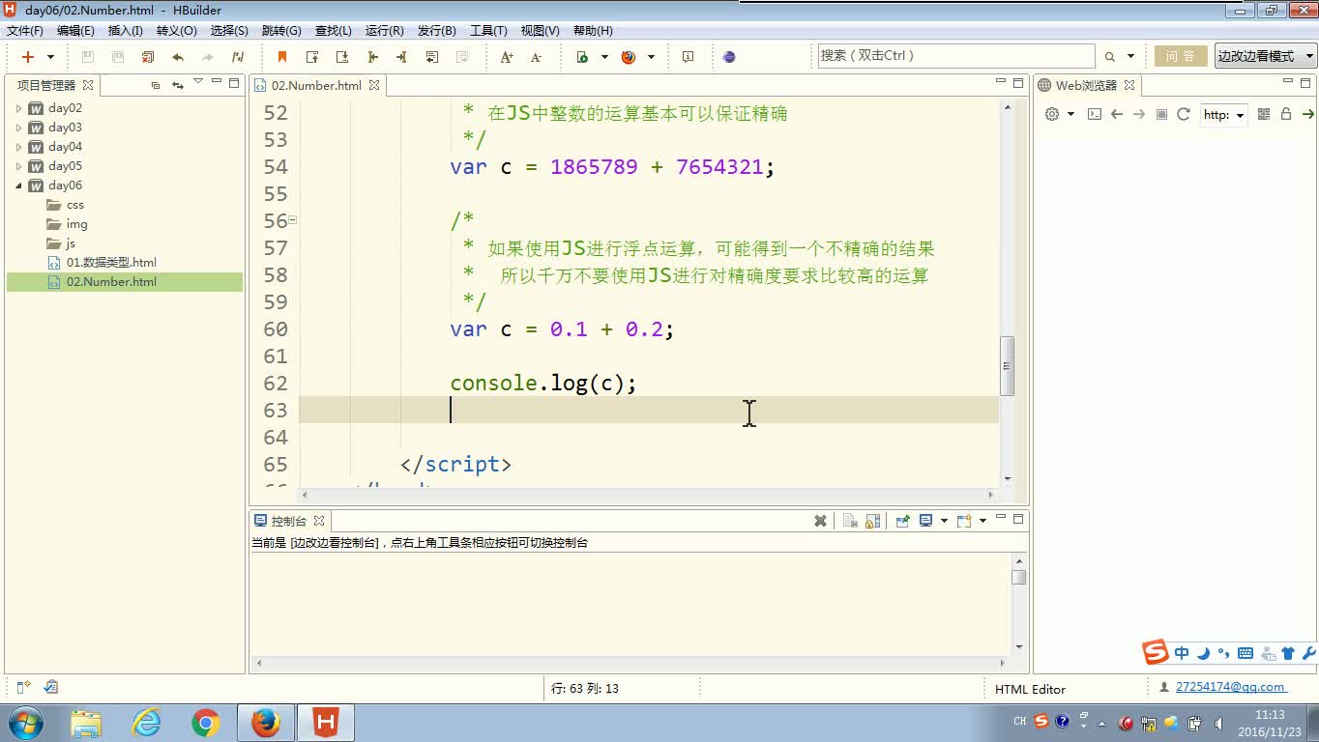The height and width of the screenshot is (742, 1319).
Task: Click the web browser settings gear icon
Action: (1052, 114)
